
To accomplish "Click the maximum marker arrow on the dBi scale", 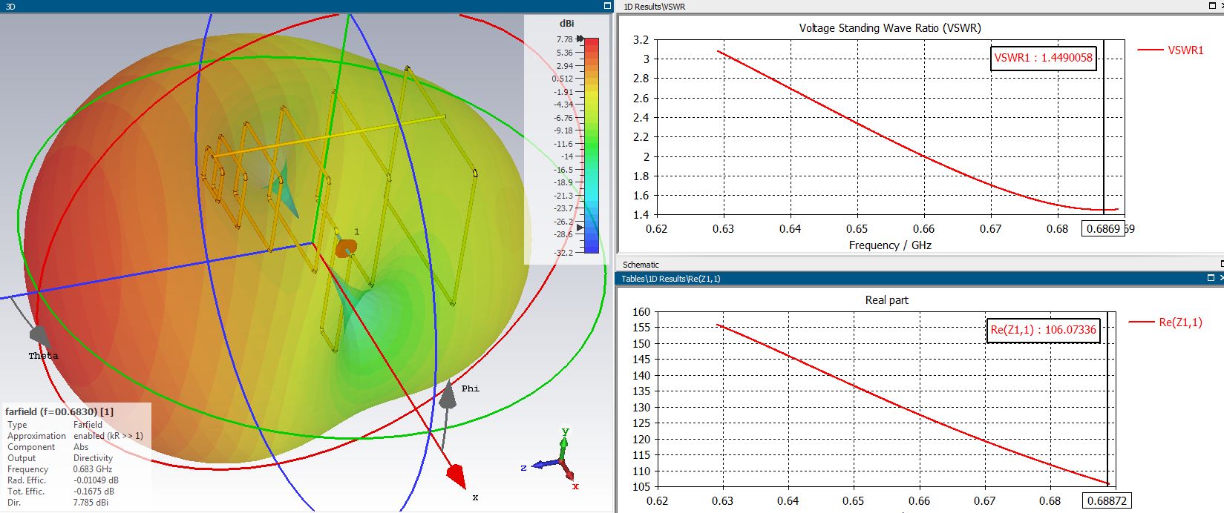I will (580, 39).
